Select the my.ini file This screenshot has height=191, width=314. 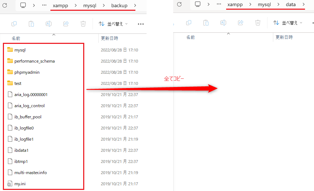click(20, 184)
